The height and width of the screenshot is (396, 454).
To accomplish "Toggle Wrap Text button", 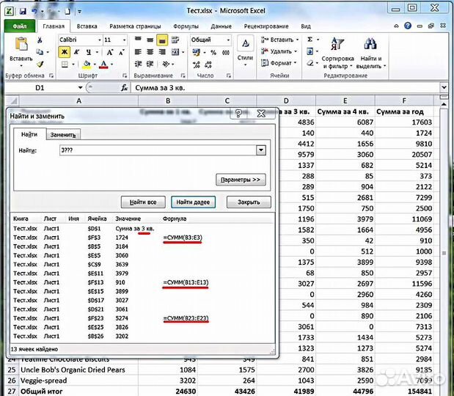I will 175,40.
